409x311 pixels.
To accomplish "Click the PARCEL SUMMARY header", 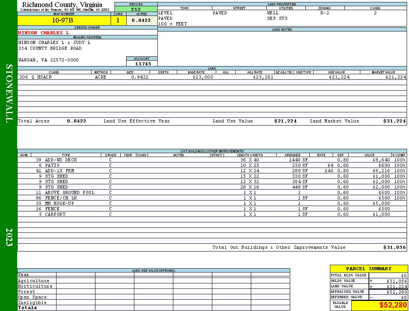I will 368,269.
